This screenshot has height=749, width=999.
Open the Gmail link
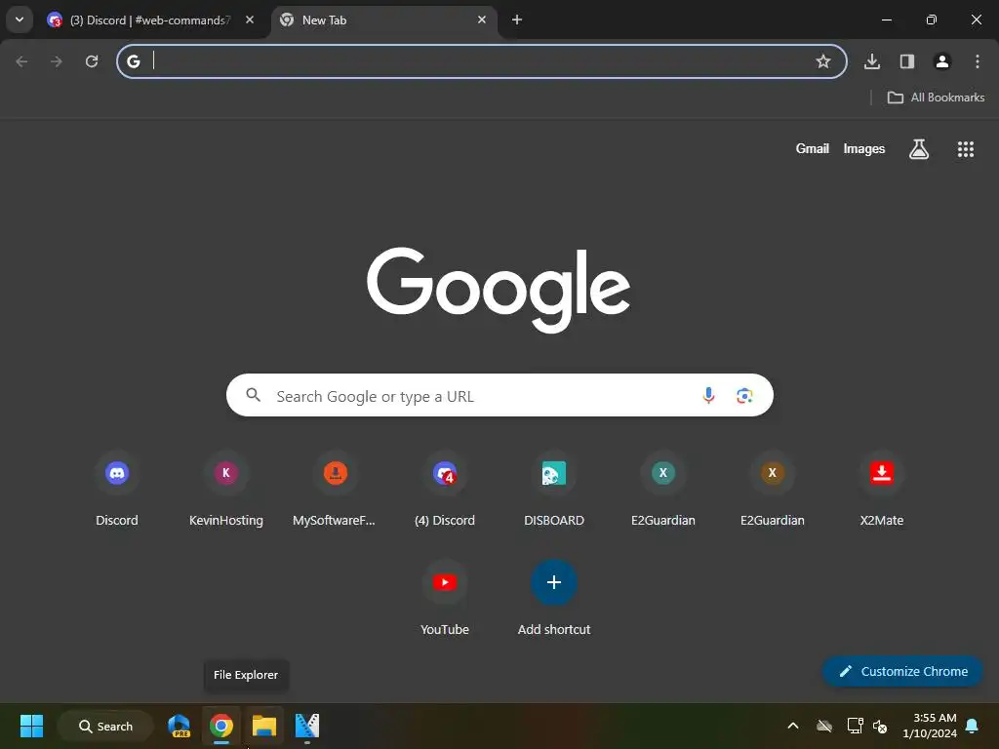813,148
